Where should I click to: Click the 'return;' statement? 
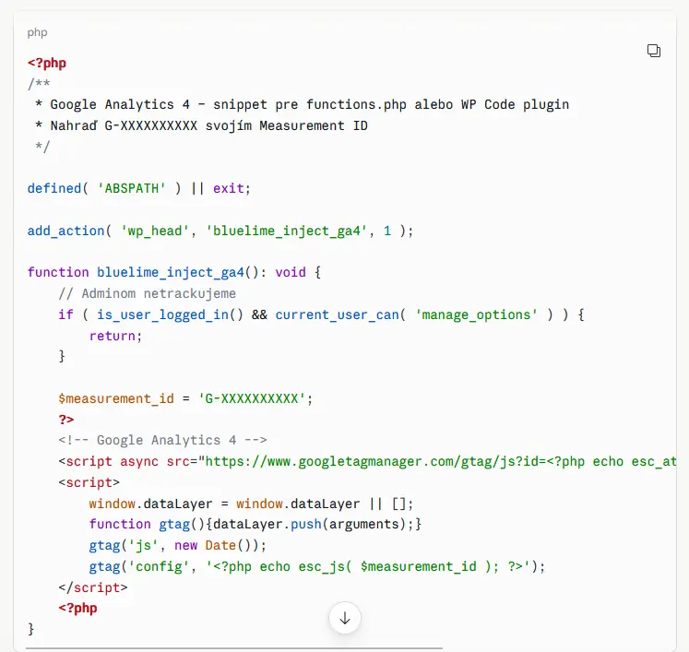[115, 336]
